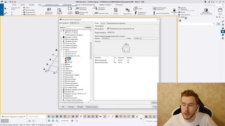Click the eye icon in properties panel
This screenshot has height=126, width=225.
click(x=186, y=18)
